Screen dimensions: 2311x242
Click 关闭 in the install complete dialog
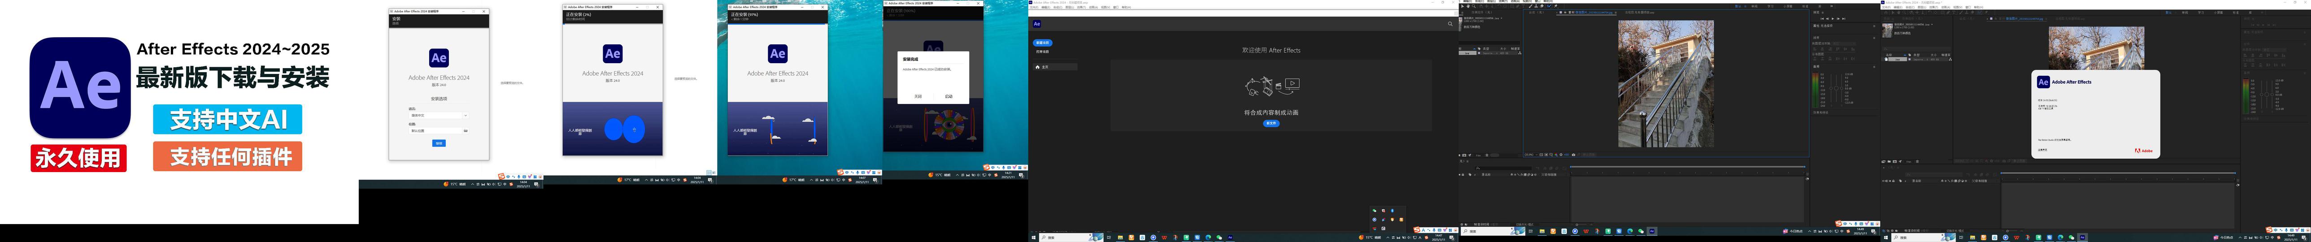click(x=918, y=96)
